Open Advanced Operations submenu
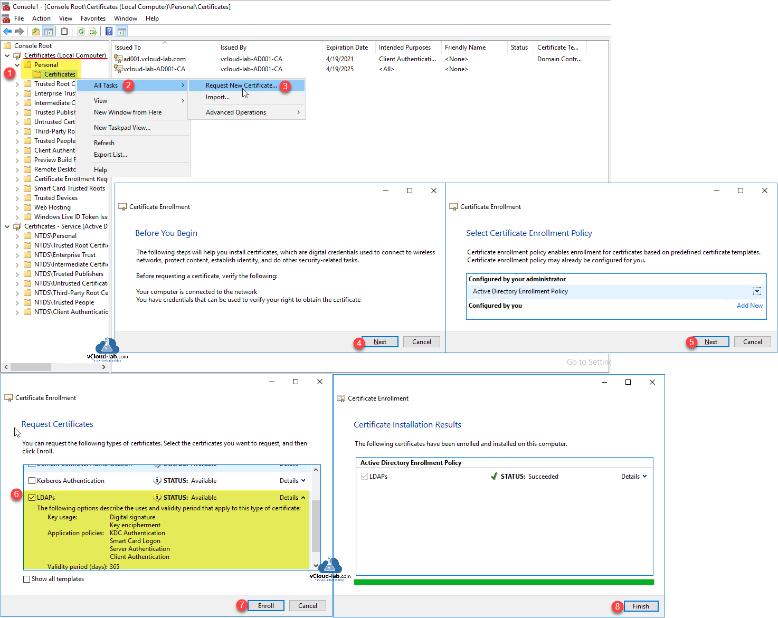The width and height of the screenshot is (778, 618). click(247, 112)
